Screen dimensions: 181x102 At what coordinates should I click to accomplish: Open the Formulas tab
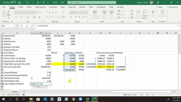[53, 7]
